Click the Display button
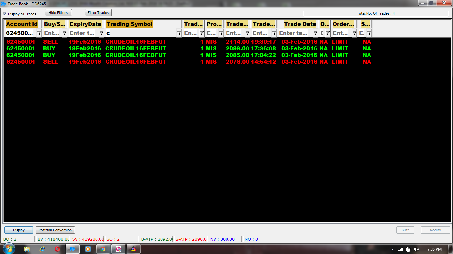This screenshot has width=453, height=254. pyautogui.click(x=19, y=230)
